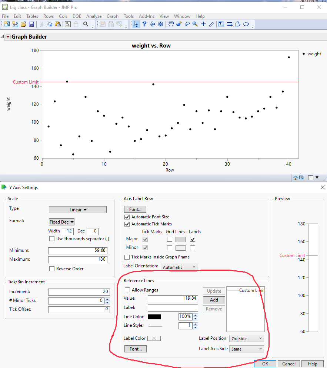Enable the Allow Ranges checkbox
This screenshot has height=368, width=327.
coord(127,290)
